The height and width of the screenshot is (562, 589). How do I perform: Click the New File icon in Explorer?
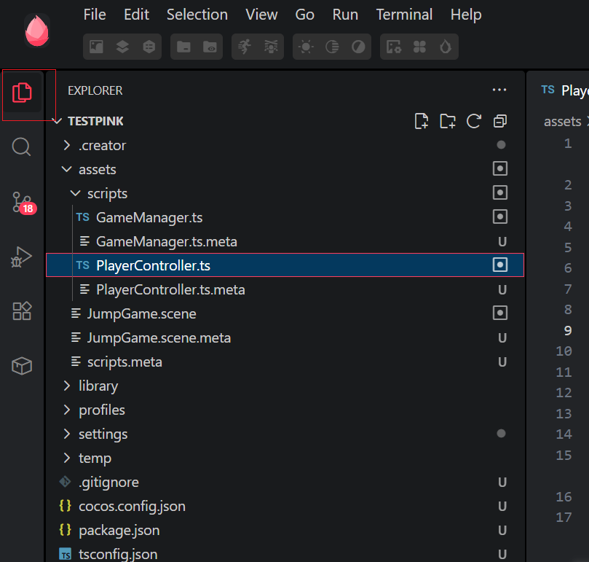[421, 121]
